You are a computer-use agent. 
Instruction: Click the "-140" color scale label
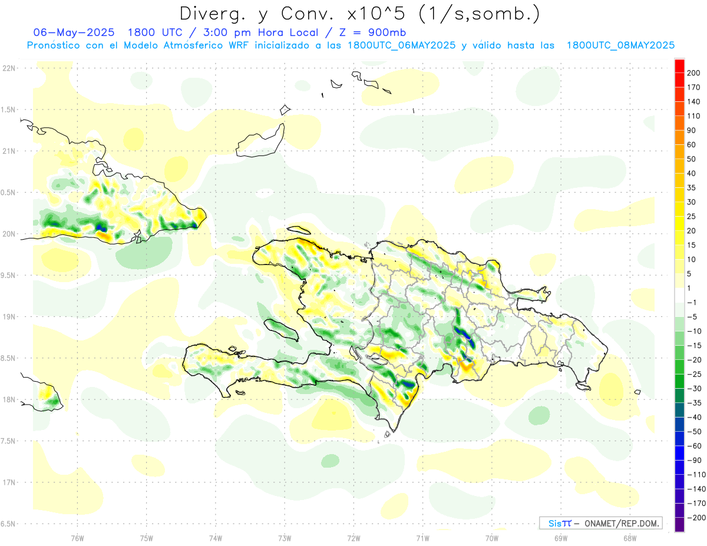698,489
